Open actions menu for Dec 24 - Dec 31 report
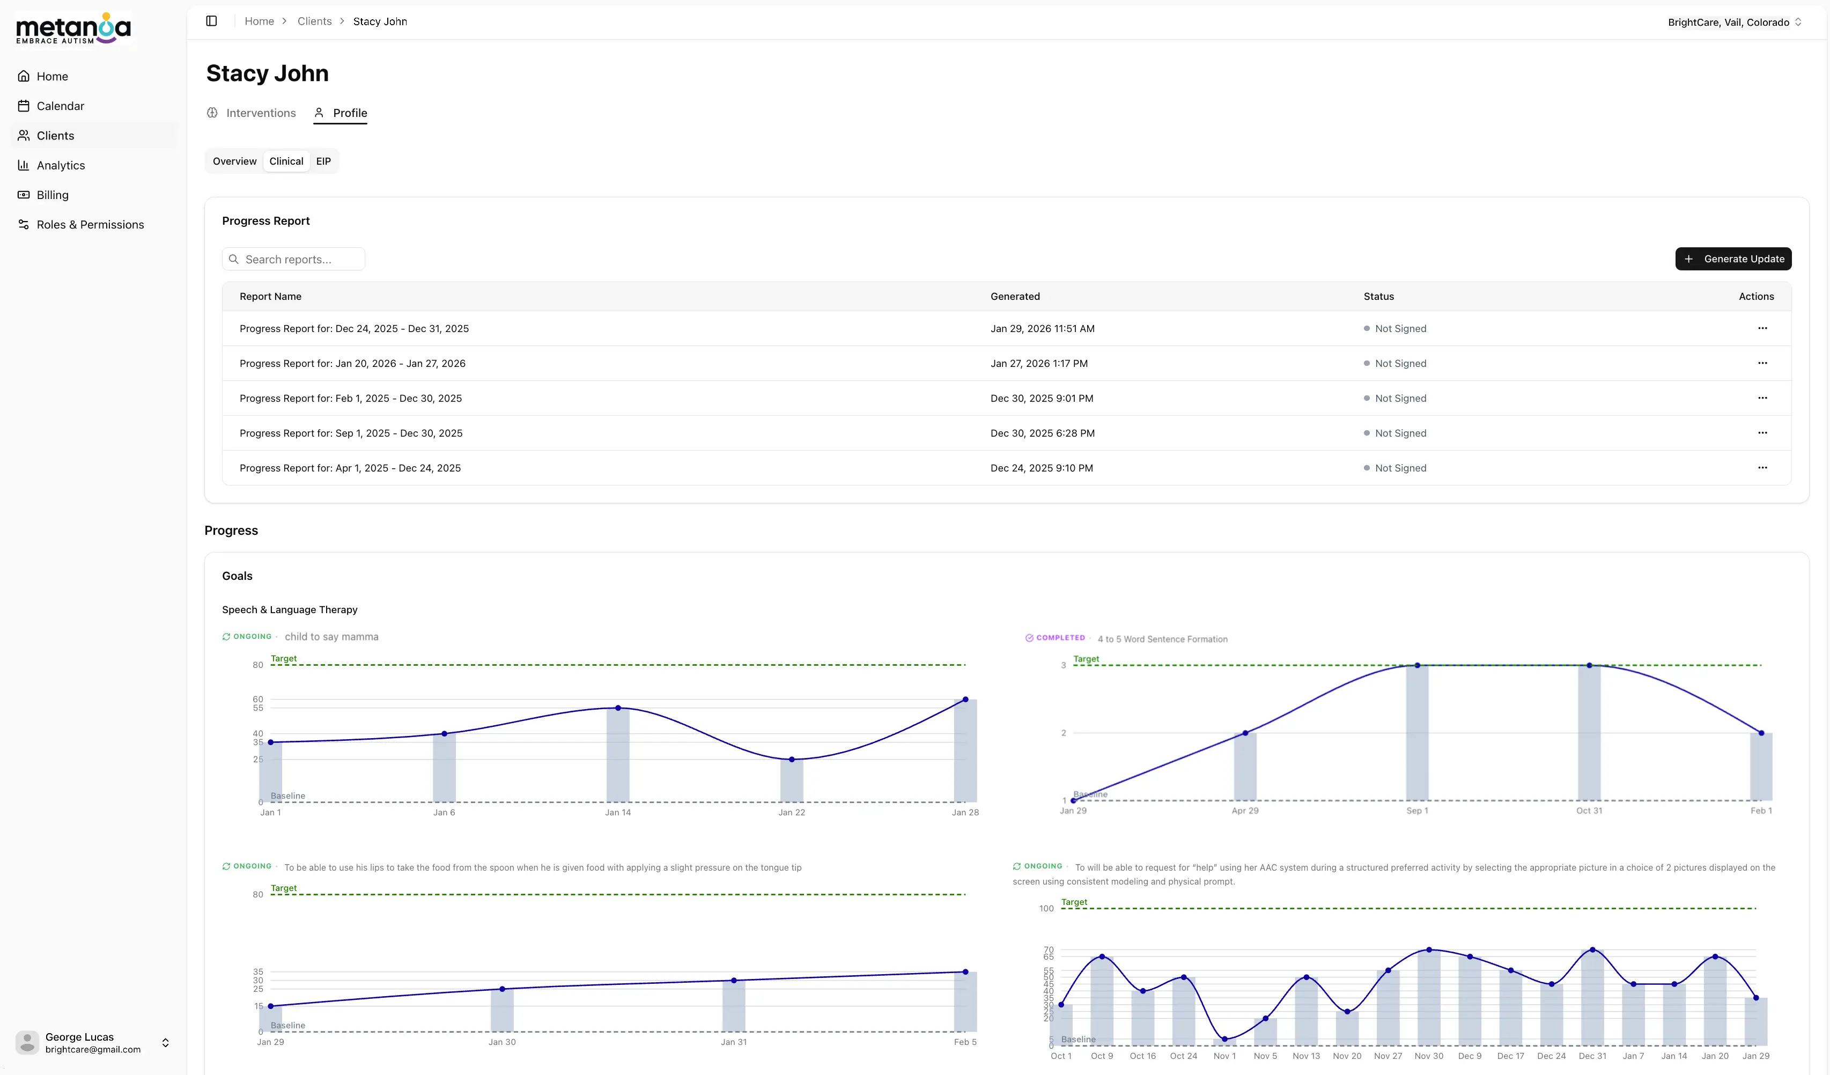 coord(1762,328)
